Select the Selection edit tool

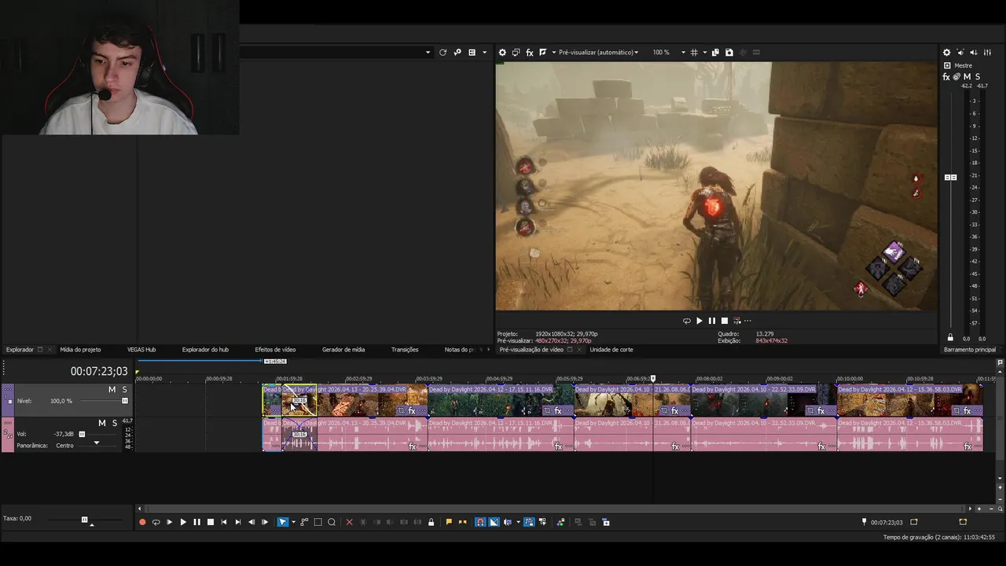pos(318,522)
